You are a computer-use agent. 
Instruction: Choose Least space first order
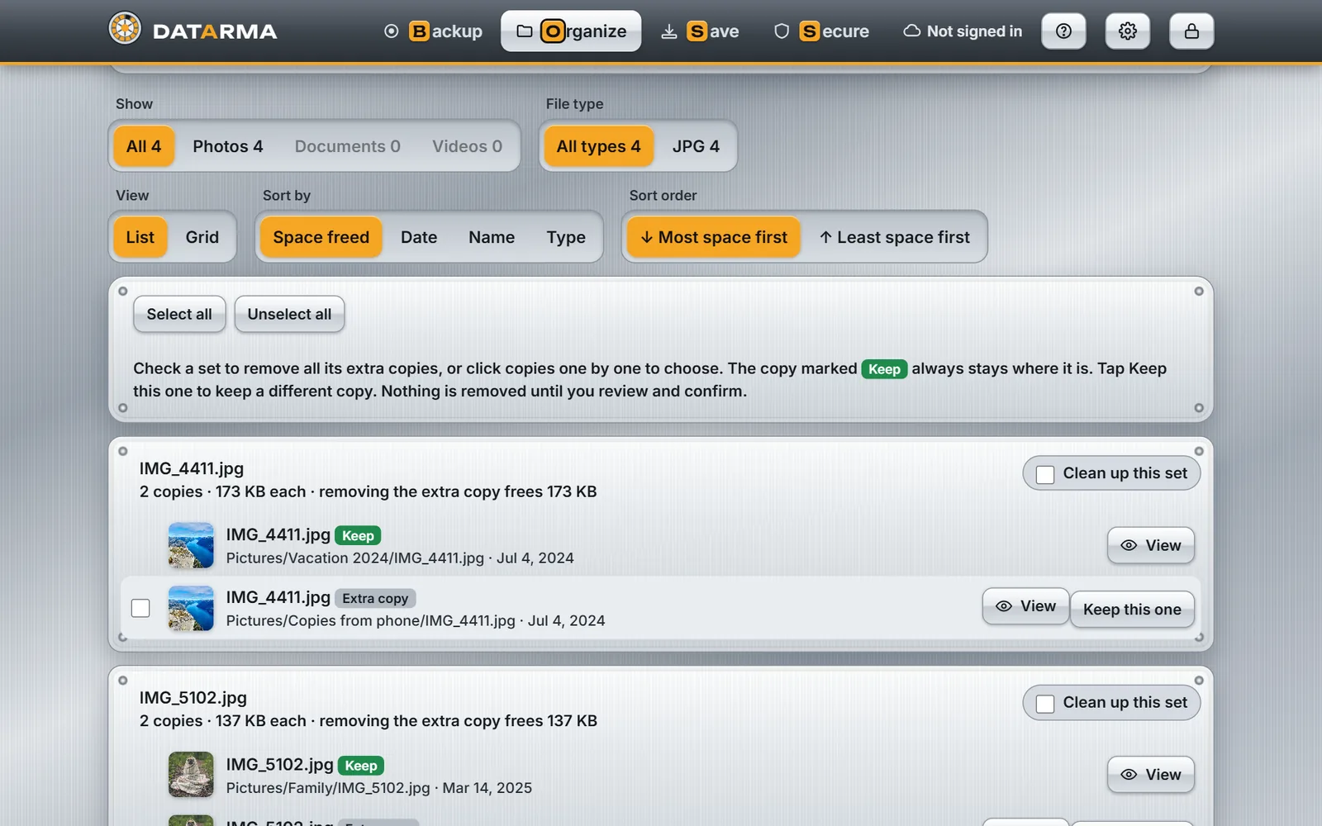pos(895,237)
